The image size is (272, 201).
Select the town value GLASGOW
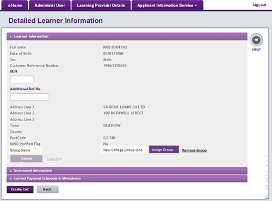coord(112,125)
